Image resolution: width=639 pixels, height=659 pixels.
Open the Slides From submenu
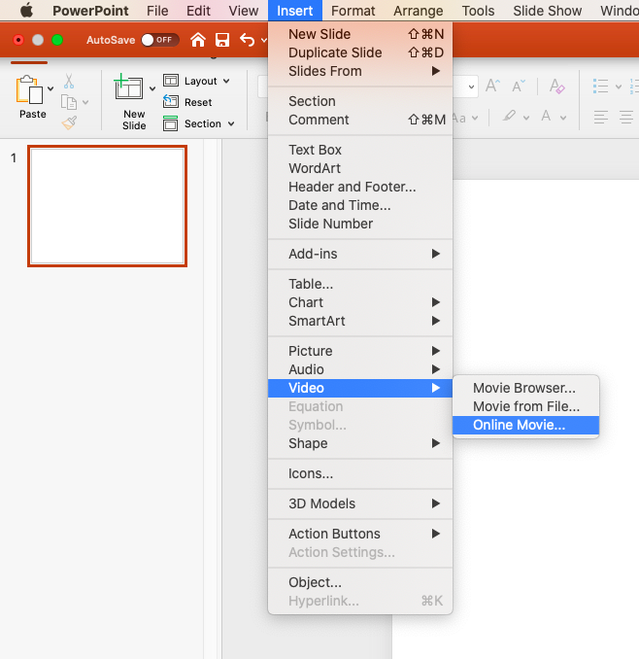(x=360, y=71)
